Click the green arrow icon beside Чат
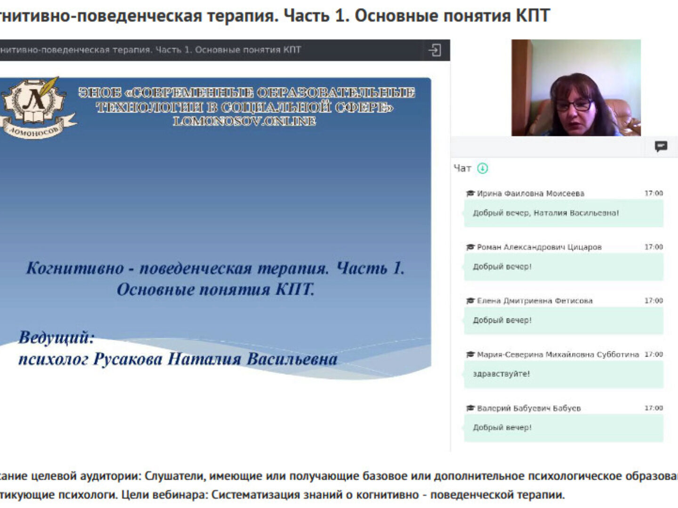The height and width of the screenshot is (508, 678). [x=483, y=168]
